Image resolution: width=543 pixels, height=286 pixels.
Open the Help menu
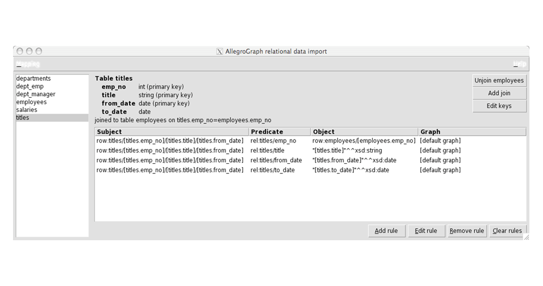coord(519,64)
